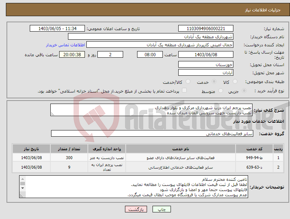Click the نصب پرچم ایران به تعداد cell

(107, 167)
